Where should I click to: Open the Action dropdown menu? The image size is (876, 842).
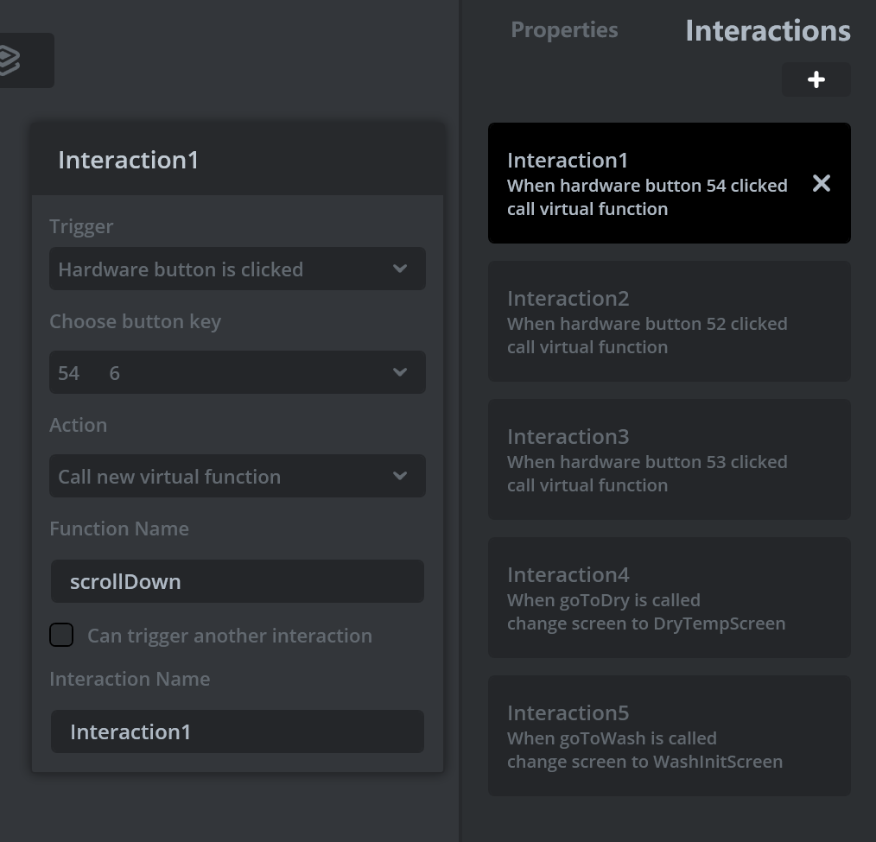point(237,477)
